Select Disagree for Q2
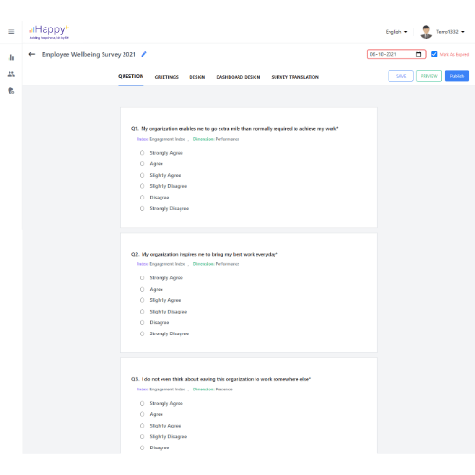 tap(142, 323)
